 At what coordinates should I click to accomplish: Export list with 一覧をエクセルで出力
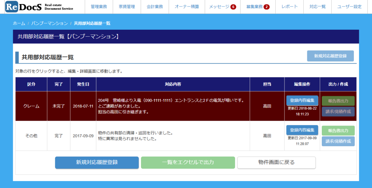[x=188, y=163]
